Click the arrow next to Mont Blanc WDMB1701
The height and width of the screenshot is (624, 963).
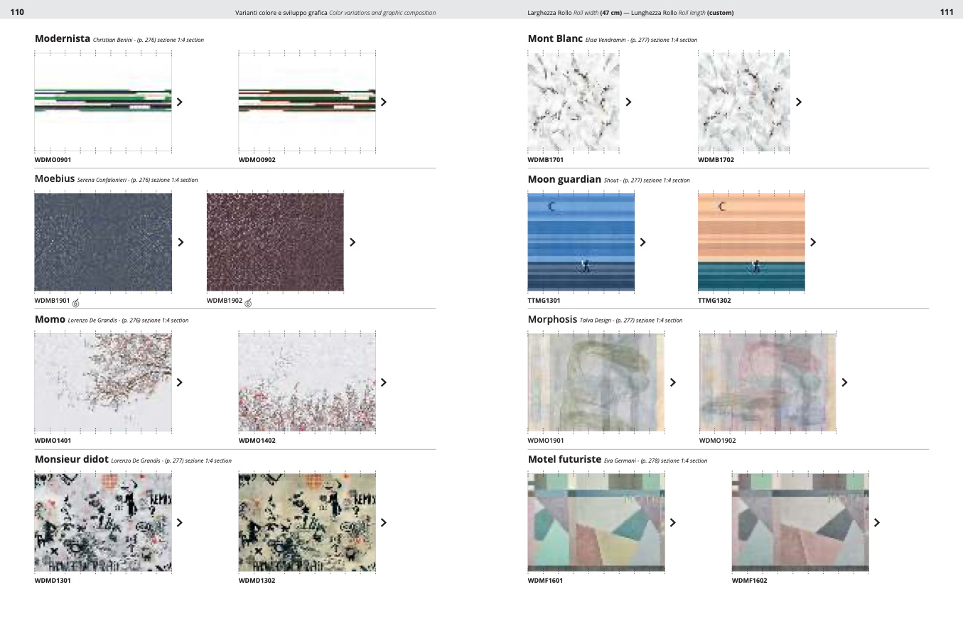coord(628,102)
